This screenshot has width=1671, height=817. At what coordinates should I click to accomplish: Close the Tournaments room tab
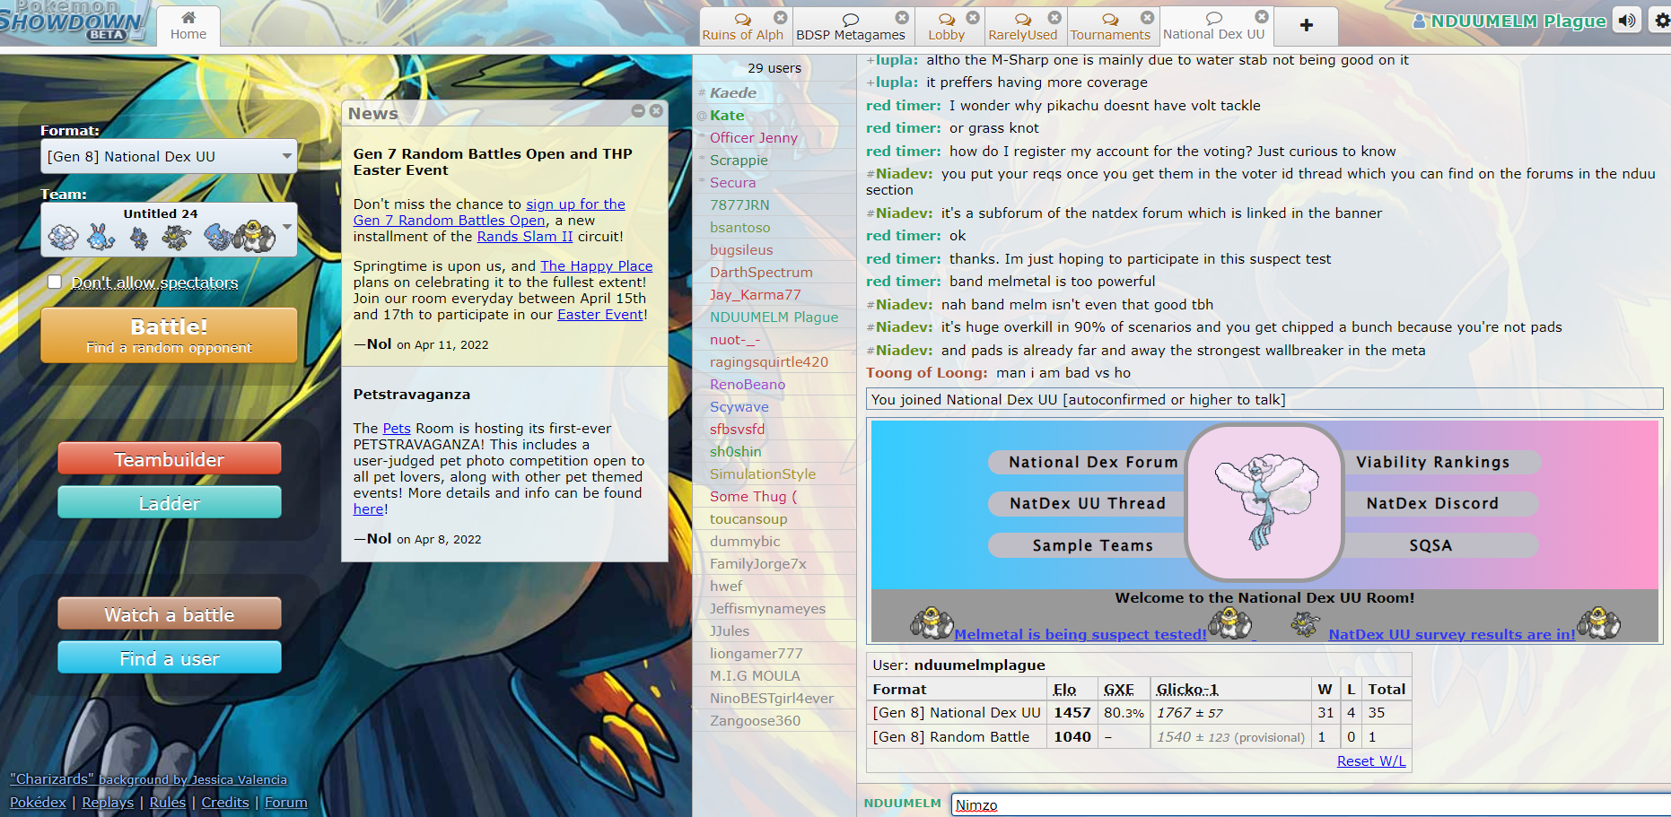coord(1147,17)
